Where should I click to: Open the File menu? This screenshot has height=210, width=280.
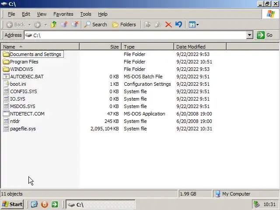[x=11, y=14]
